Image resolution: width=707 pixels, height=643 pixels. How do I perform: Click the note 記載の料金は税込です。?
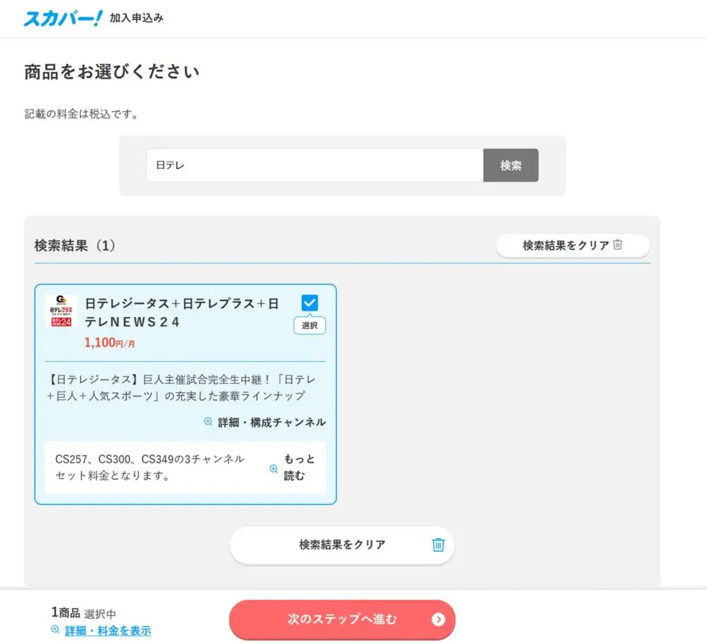coord(81,114)
